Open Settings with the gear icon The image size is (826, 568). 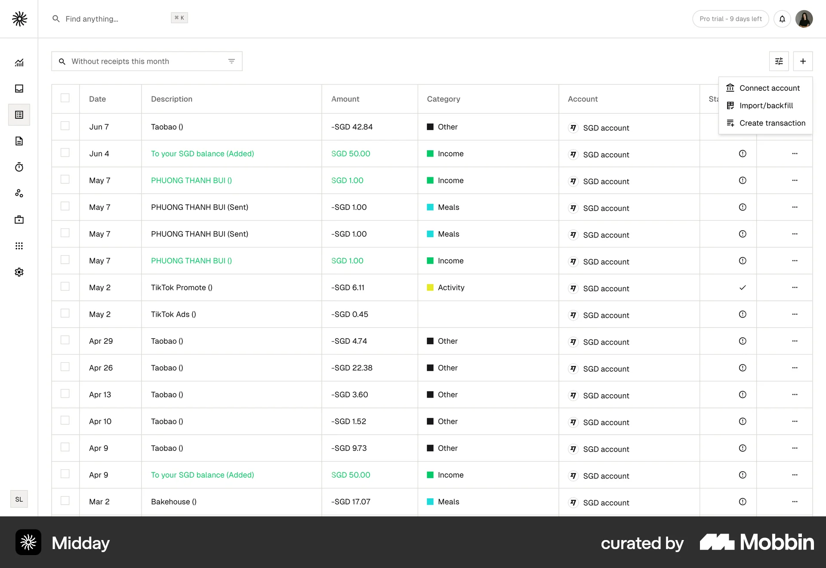[x=19, y=272]
